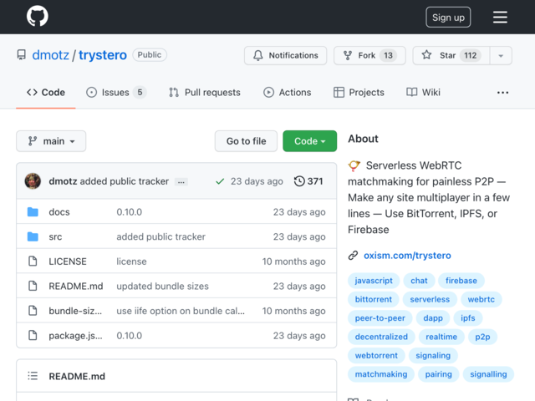Select the chat topic tag
Viewport: 535px width, 401px height.
coord(419,281)
